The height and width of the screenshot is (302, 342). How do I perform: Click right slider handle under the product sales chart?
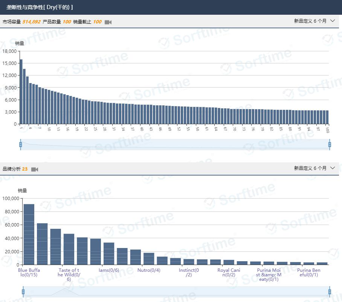click(x=330, y=144)
